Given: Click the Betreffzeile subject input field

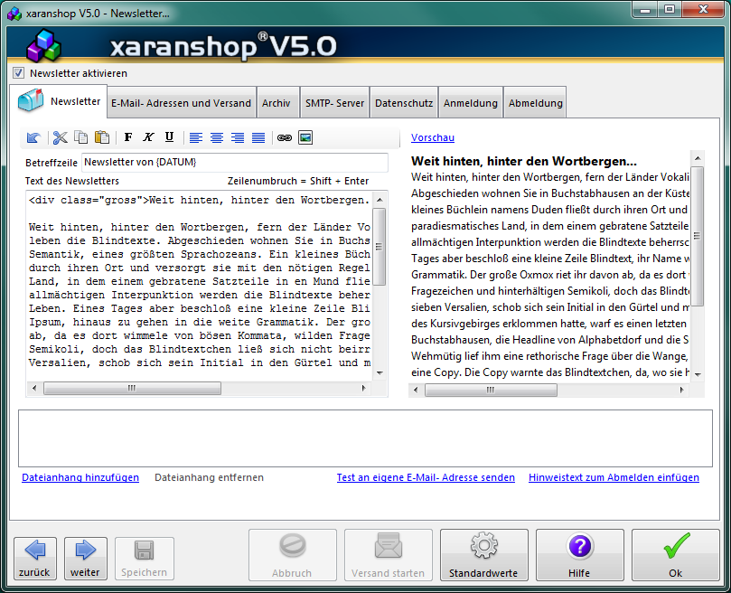Looking at the screenshot, I should [235, 163].
